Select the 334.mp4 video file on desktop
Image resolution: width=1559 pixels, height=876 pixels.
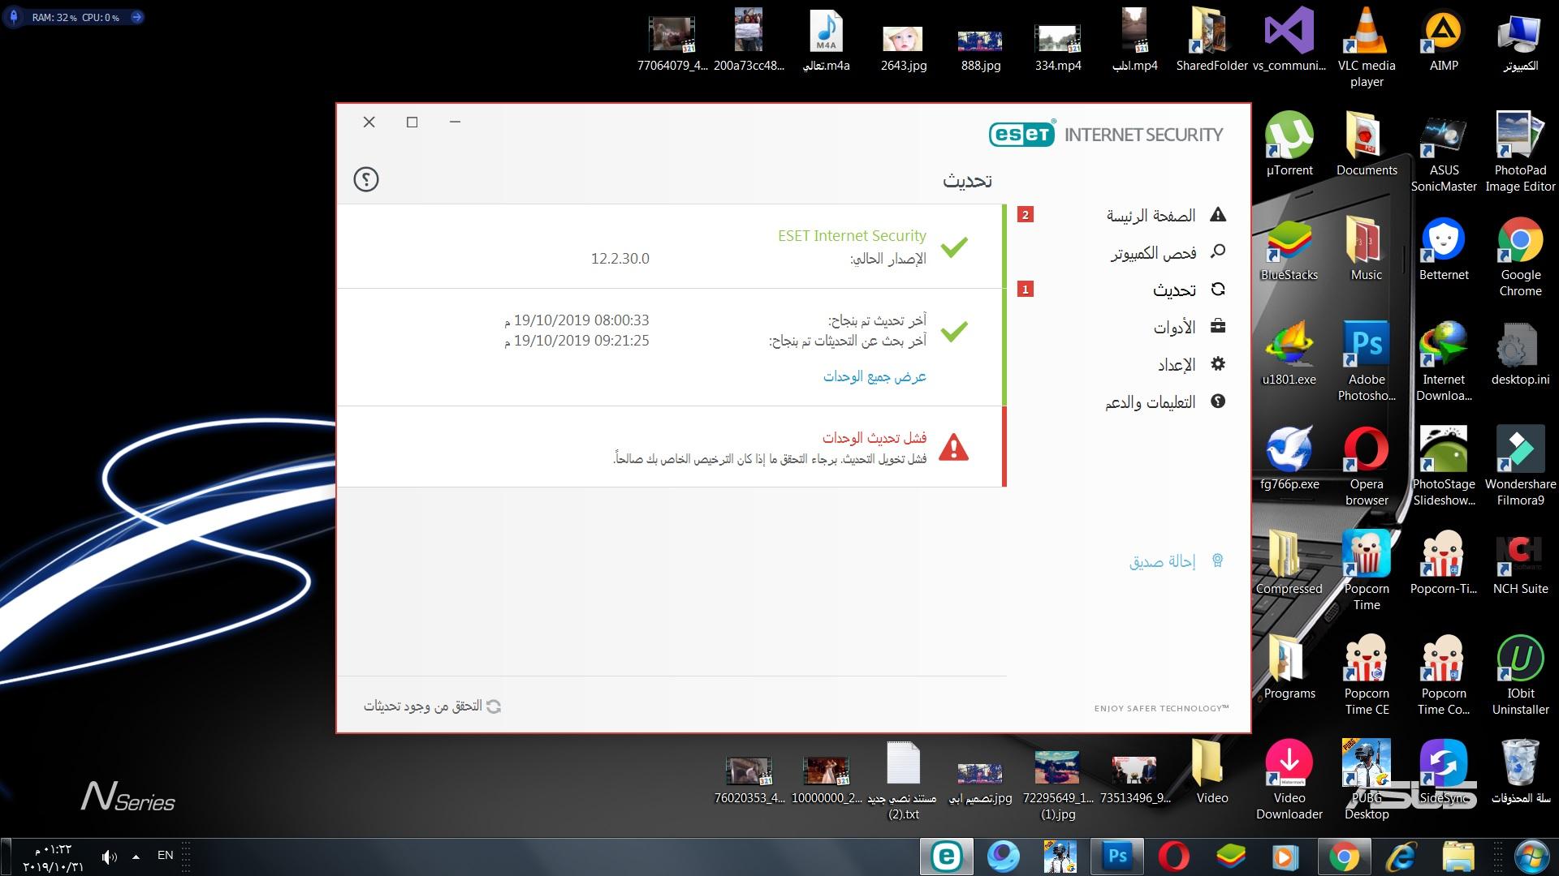tap(1057, 46)
